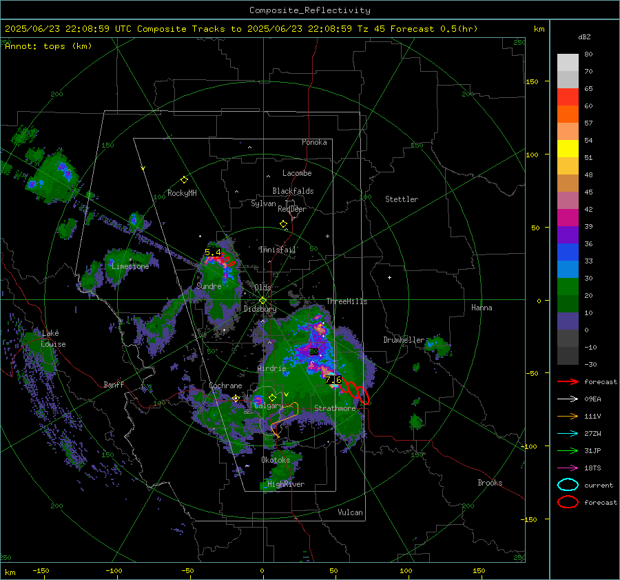Click the RockyMH label
The height and width of the screenshot is (580, 620).
(x=182, y=193)
